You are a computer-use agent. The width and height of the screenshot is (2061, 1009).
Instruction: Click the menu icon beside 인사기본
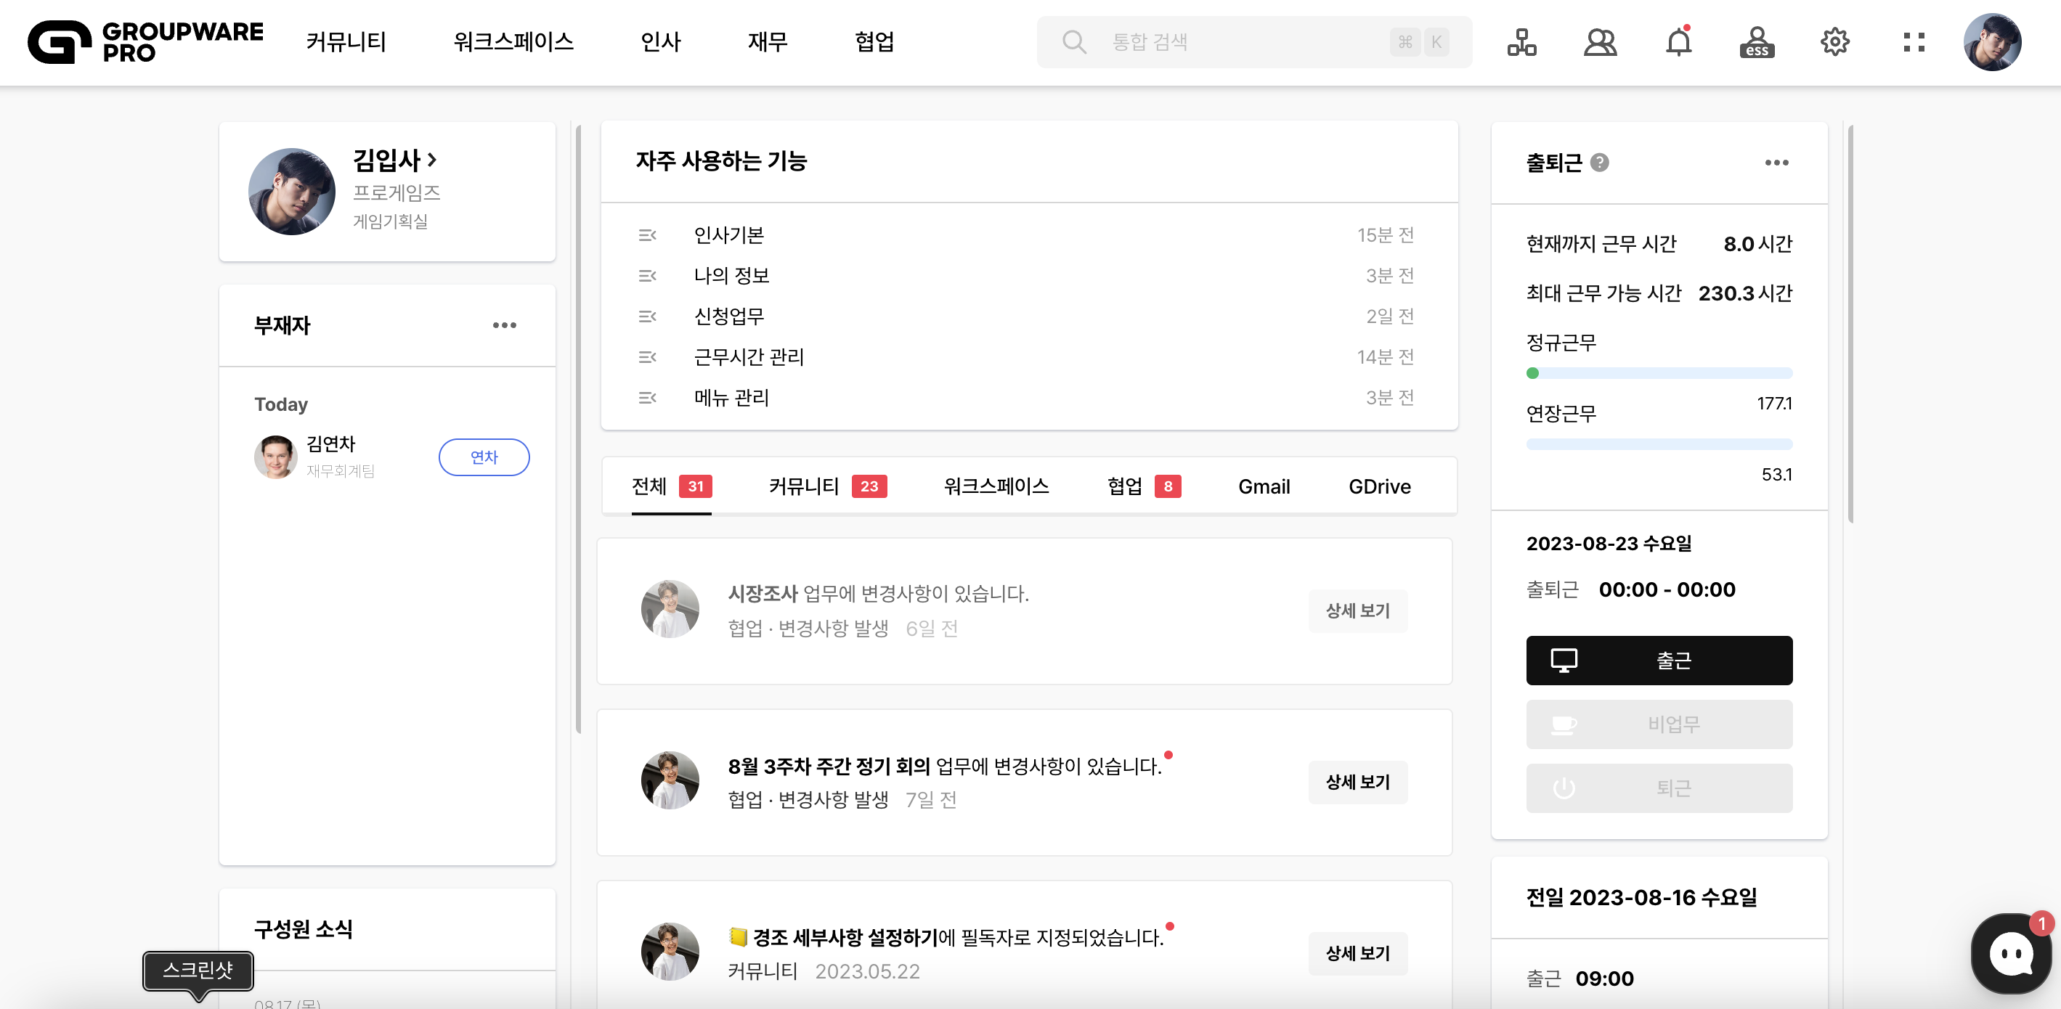(647, 235)
